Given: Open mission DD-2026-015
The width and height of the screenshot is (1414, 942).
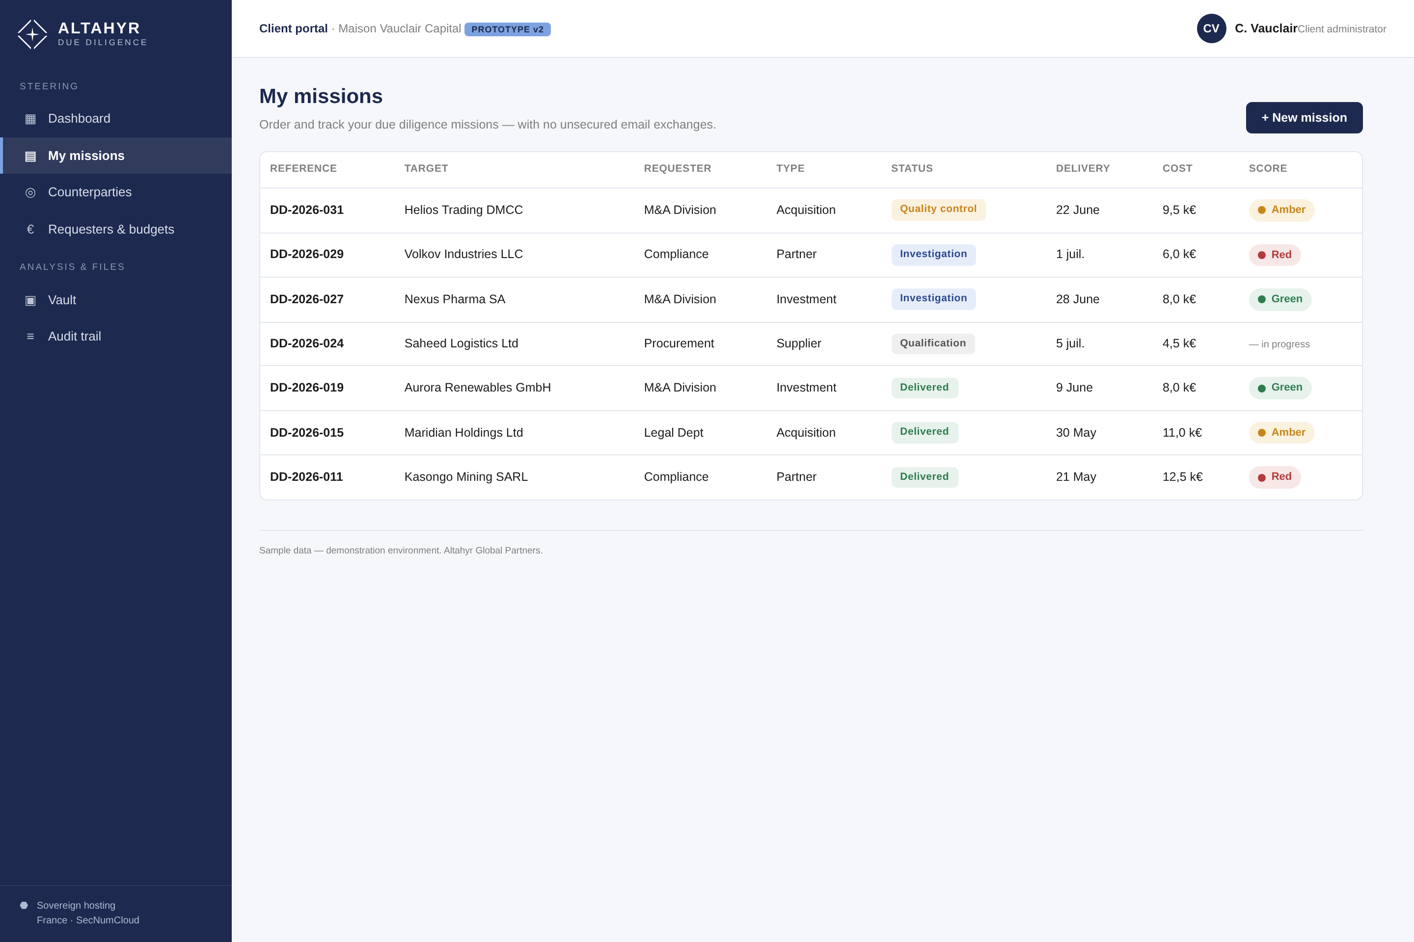Looking at the screenshot, I should coord(306,433).
